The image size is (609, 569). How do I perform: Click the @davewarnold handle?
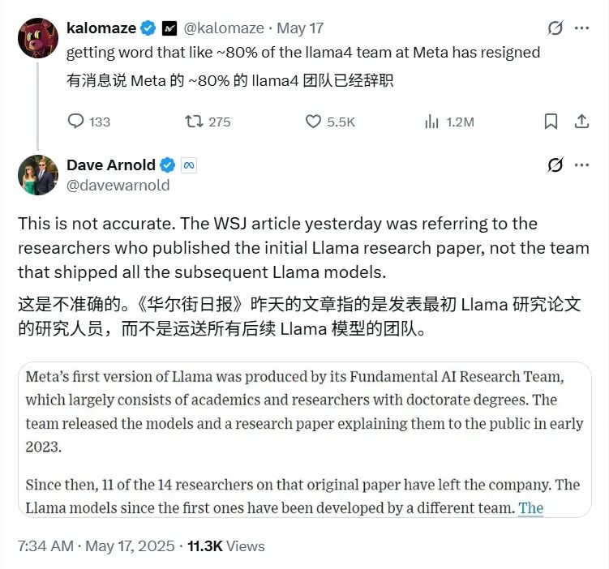[x=118, y=185]
